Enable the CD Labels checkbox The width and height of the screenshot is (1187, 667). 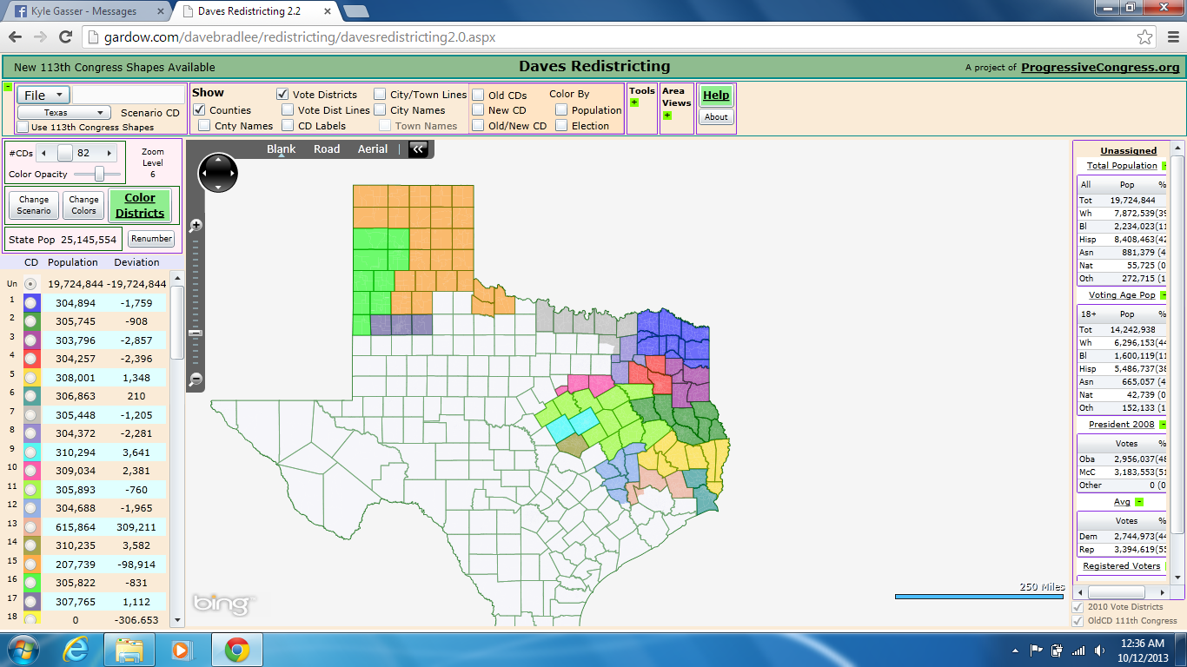pos(288,126)
